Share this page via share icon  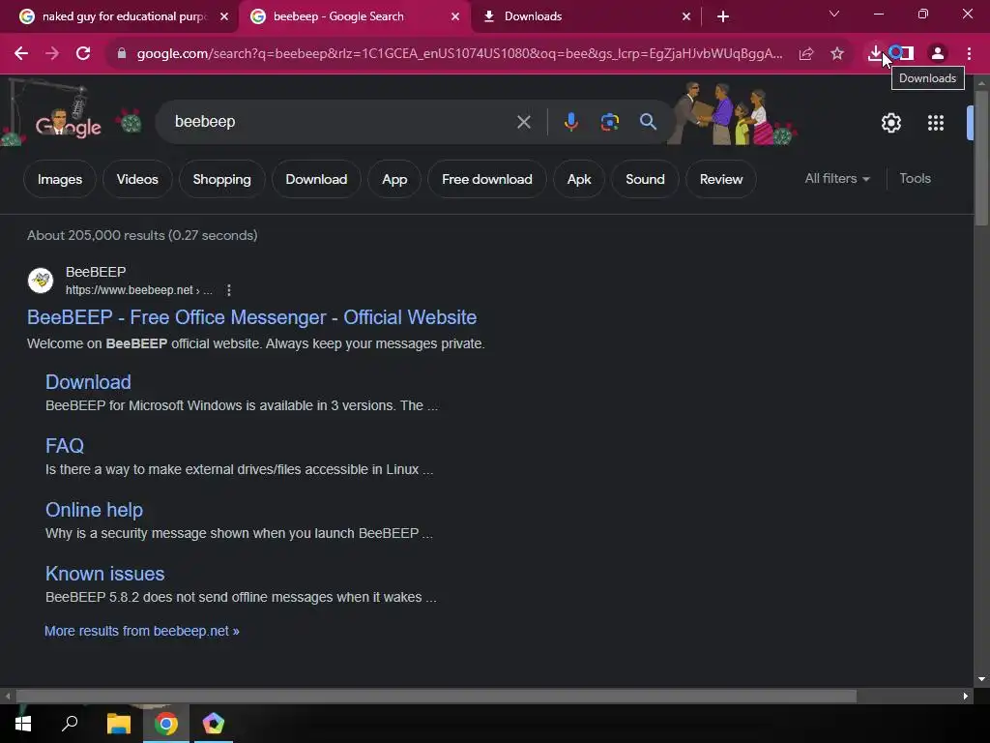click(x=806, y=54)
